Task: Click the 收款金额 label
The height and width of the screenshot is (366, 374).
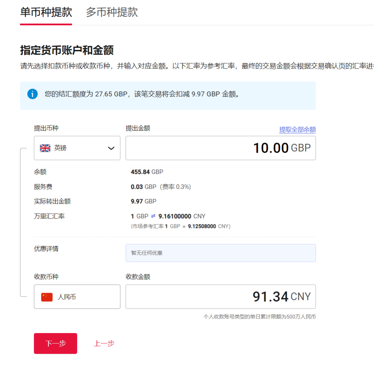Action: click(x=138, y=277)
